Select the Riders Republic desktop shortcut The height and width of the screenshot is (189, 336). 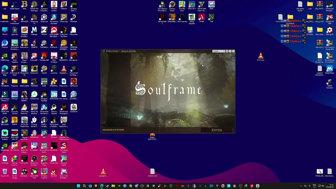pos(192,19)
